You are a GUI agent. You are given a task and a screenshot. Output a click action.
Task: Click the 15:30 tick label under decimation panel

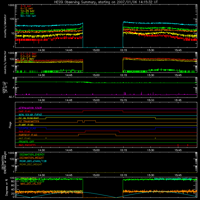(151, 175)
